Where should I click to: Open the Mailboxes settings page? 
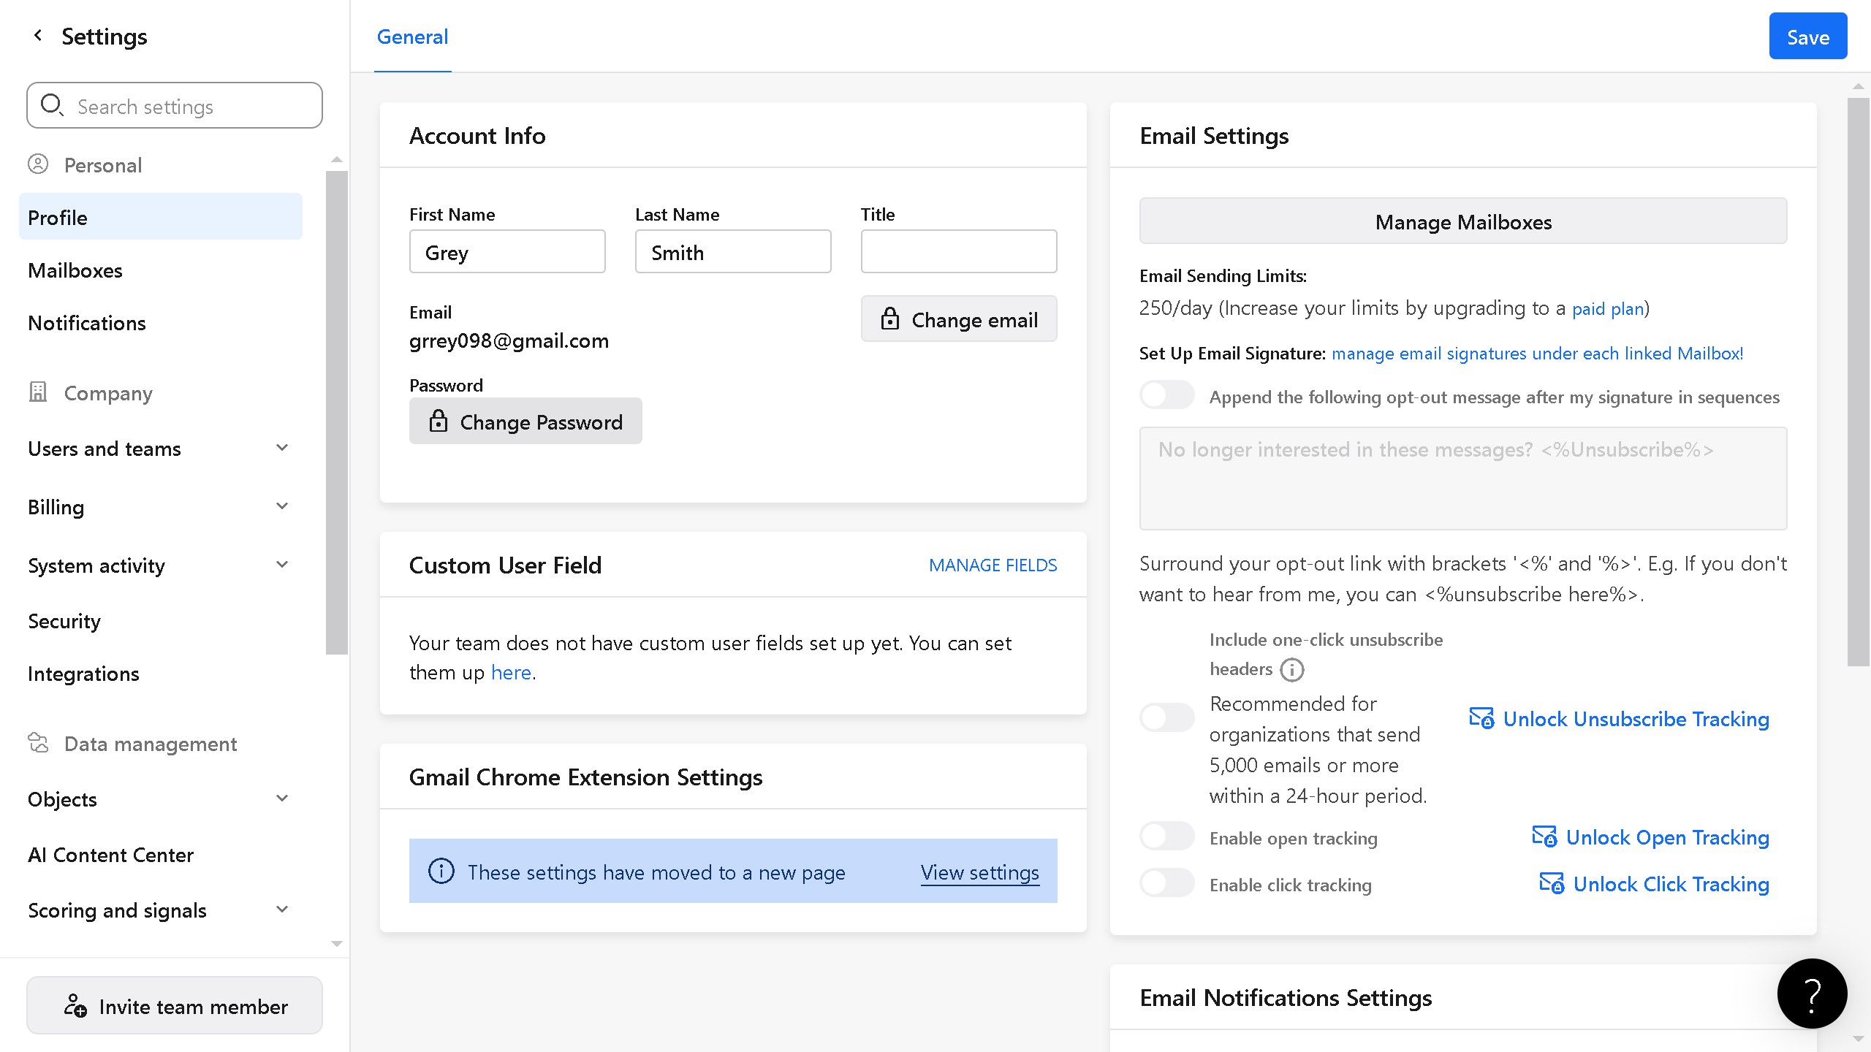point(75,270)
